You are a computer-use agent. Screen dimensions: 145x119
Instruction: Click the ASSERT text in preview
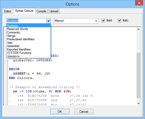[19, 73]
